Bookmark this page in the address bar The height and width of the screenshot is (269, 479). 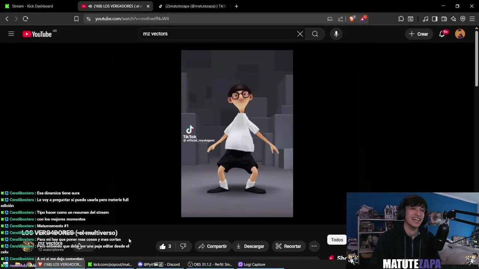coord(76,19)
